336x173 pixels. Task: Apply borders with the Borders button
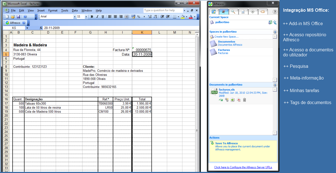(x=174, y=17)
